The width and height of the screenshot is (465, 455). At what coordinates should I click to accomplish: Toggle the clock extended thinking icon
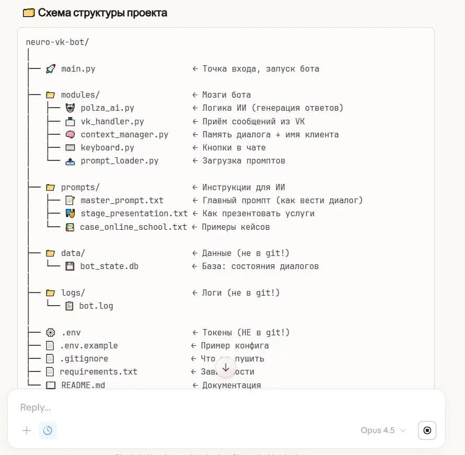[48, 430]
